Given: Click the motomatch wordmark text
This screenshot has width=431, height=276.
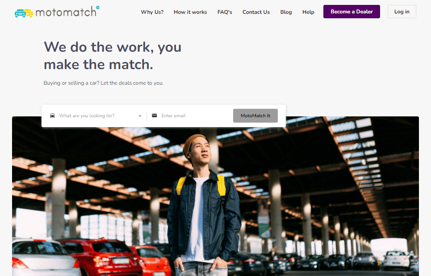Looking at the screenshot, I should click(x=66, y=12).
